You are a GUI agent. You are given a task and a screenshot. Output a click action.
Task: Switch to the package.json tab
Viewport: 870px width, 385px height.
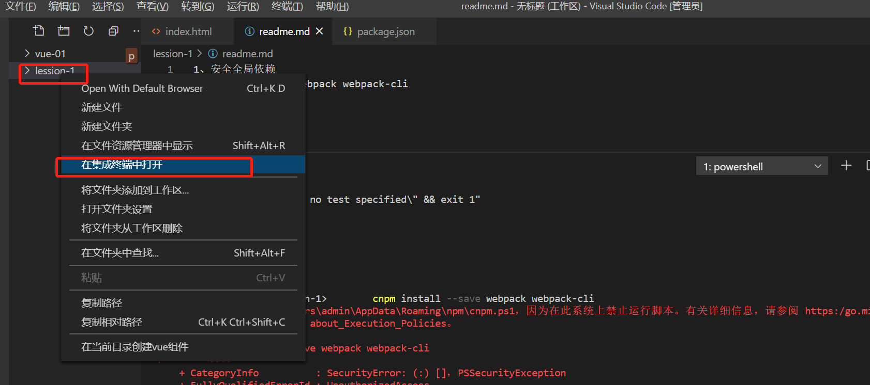(x=383, y=31)
